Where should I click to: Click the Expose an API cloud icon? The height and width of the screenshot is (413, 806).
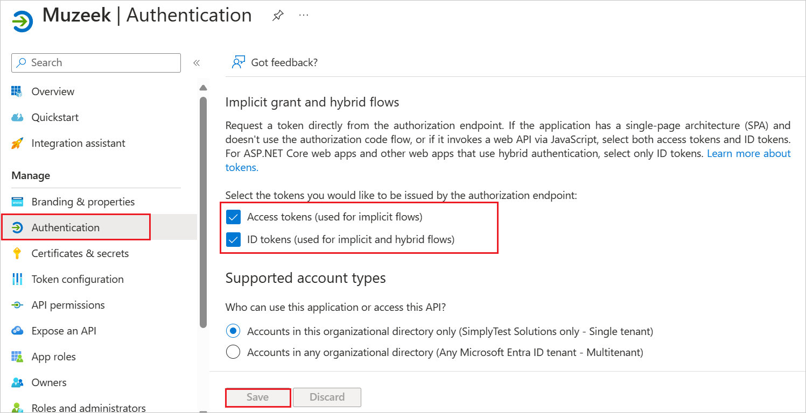(x=17, y=331)
